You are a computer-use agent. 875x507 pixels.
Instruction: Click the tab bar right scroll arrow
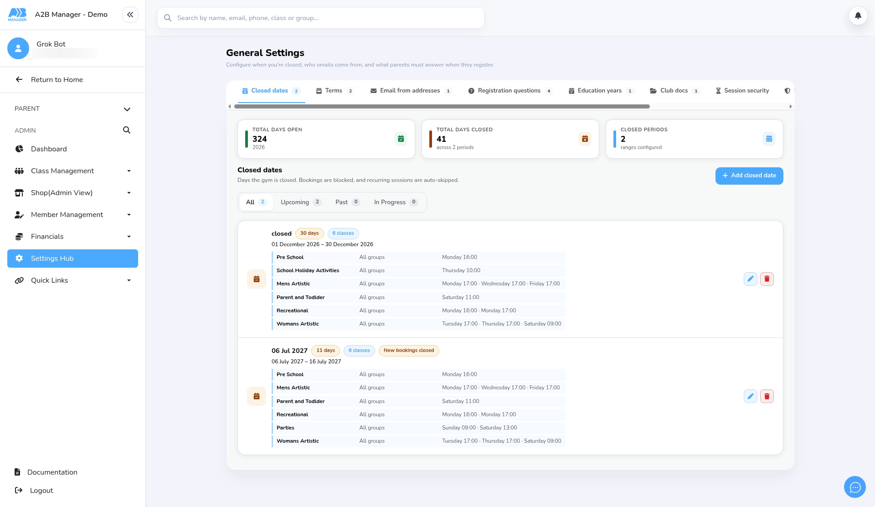pos(791,106)
